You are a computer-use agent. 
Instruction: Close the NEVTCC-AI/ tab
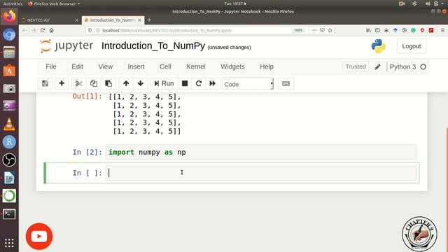coord(76,20)
